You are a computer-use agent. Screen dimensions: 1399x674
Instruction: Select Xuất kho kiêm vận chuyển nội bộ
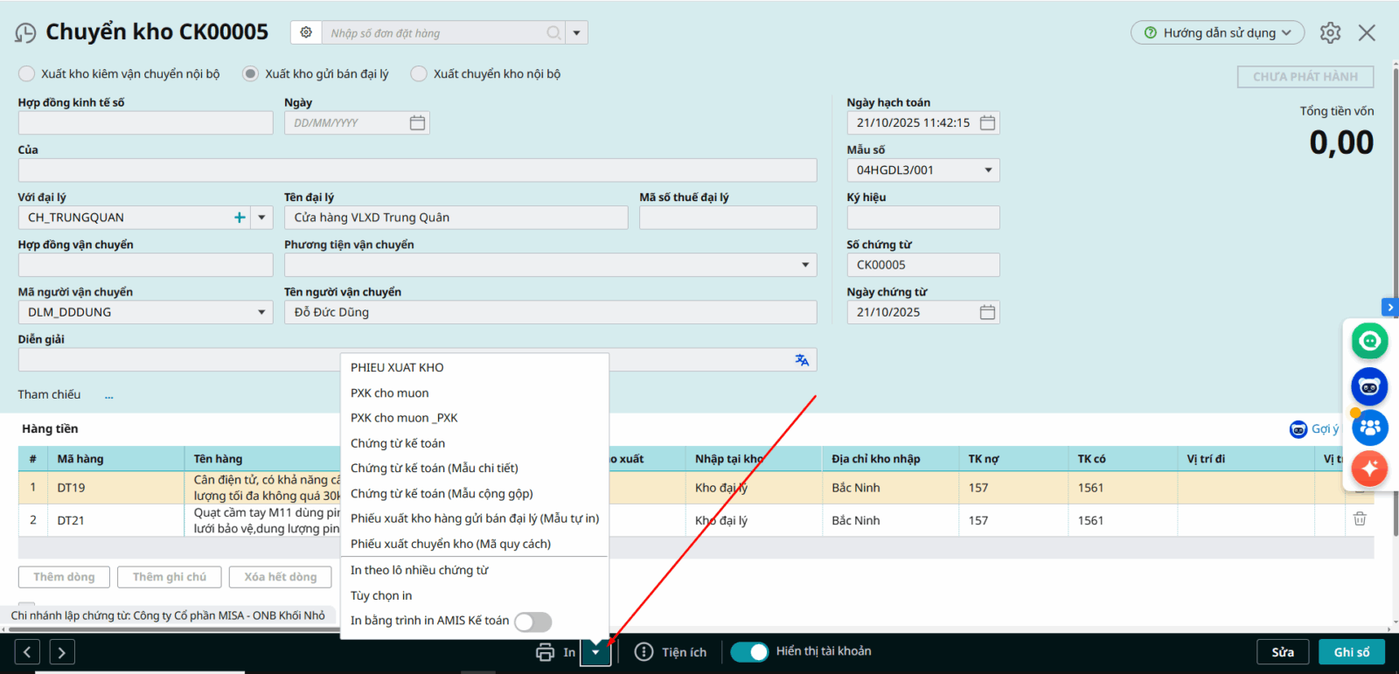tap(27, 74)
